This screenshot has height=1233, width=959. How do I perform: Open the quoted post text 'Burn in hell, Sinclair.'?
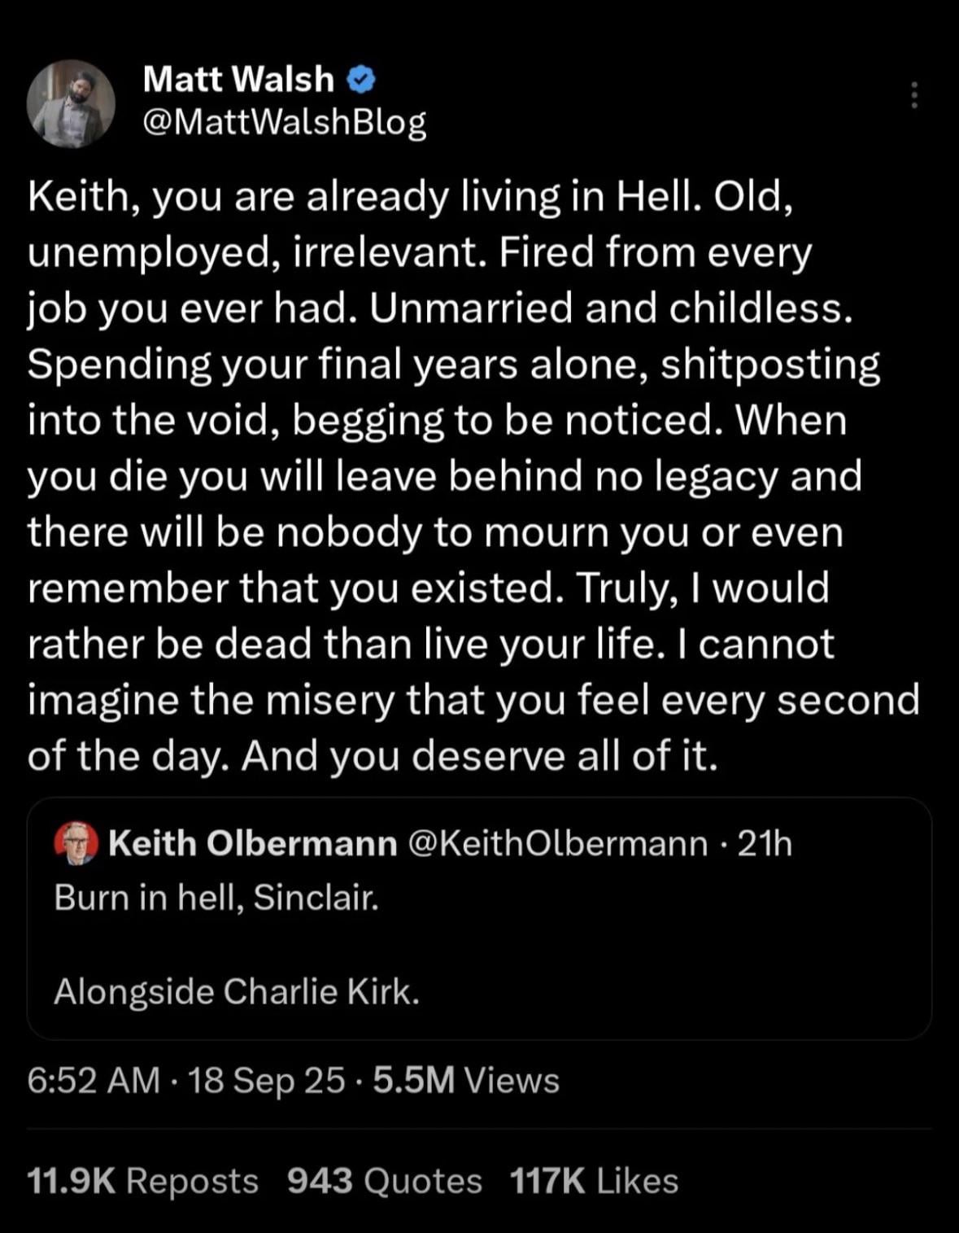point(216,898)
